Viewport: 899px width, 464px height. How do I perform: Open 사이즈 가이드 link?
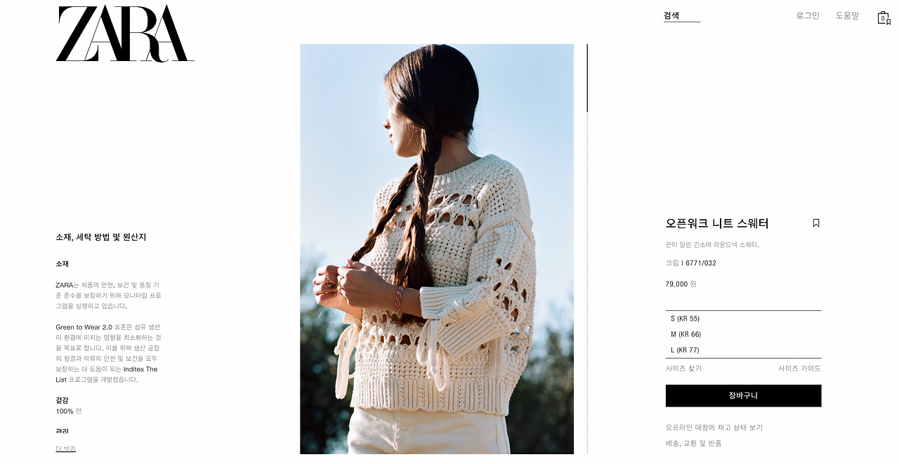(x=799, y=369)
